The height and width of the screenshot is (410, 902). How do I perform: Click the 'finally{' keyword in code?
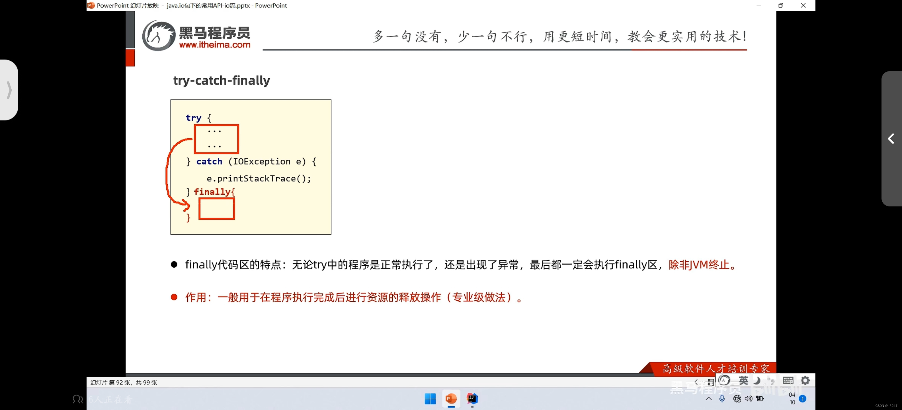point(214,192)
